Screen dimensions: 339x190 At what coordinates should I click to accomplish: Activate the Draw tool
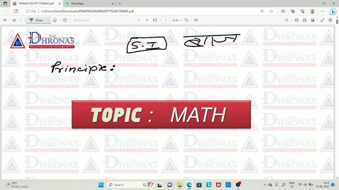tap(36, 20)
